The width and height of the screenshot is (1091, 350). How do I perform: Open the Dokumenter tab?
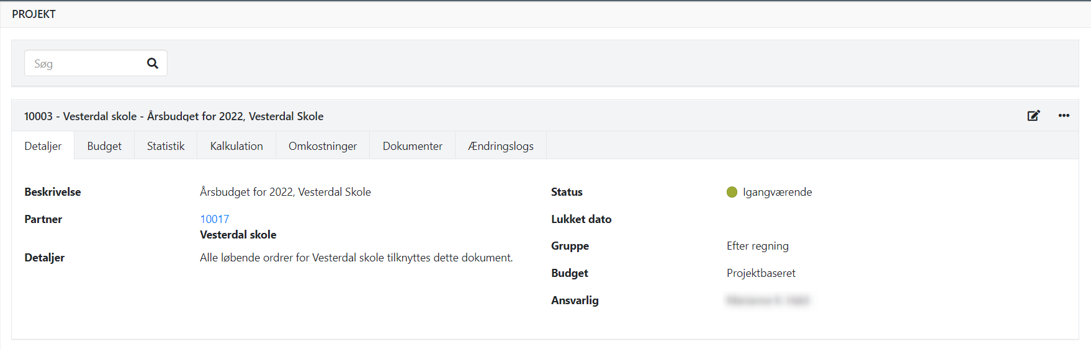(413, 146)
